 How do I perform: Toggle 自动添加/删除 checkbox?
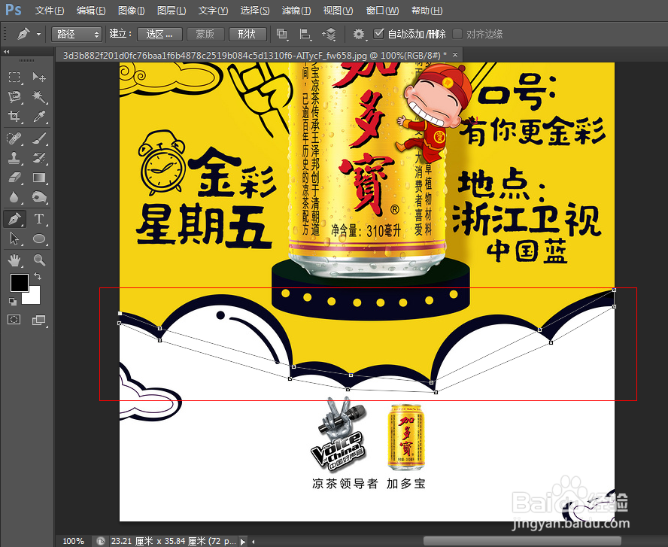pos(378,33)
